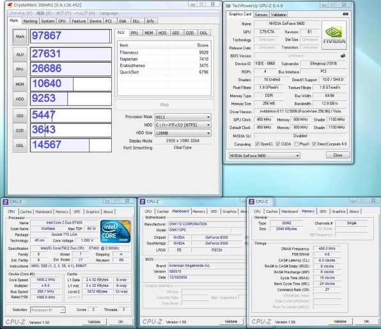Click the ALU benchmark button

tap(20, 54)
